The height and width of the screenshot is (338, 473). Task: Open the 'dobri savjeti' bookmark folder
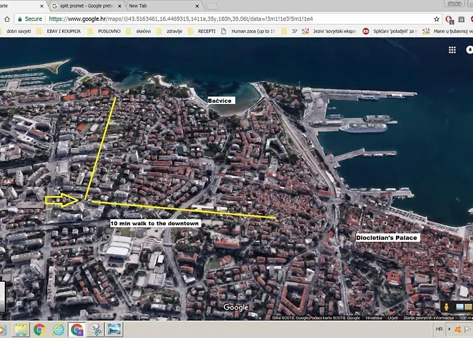[16, 31]
